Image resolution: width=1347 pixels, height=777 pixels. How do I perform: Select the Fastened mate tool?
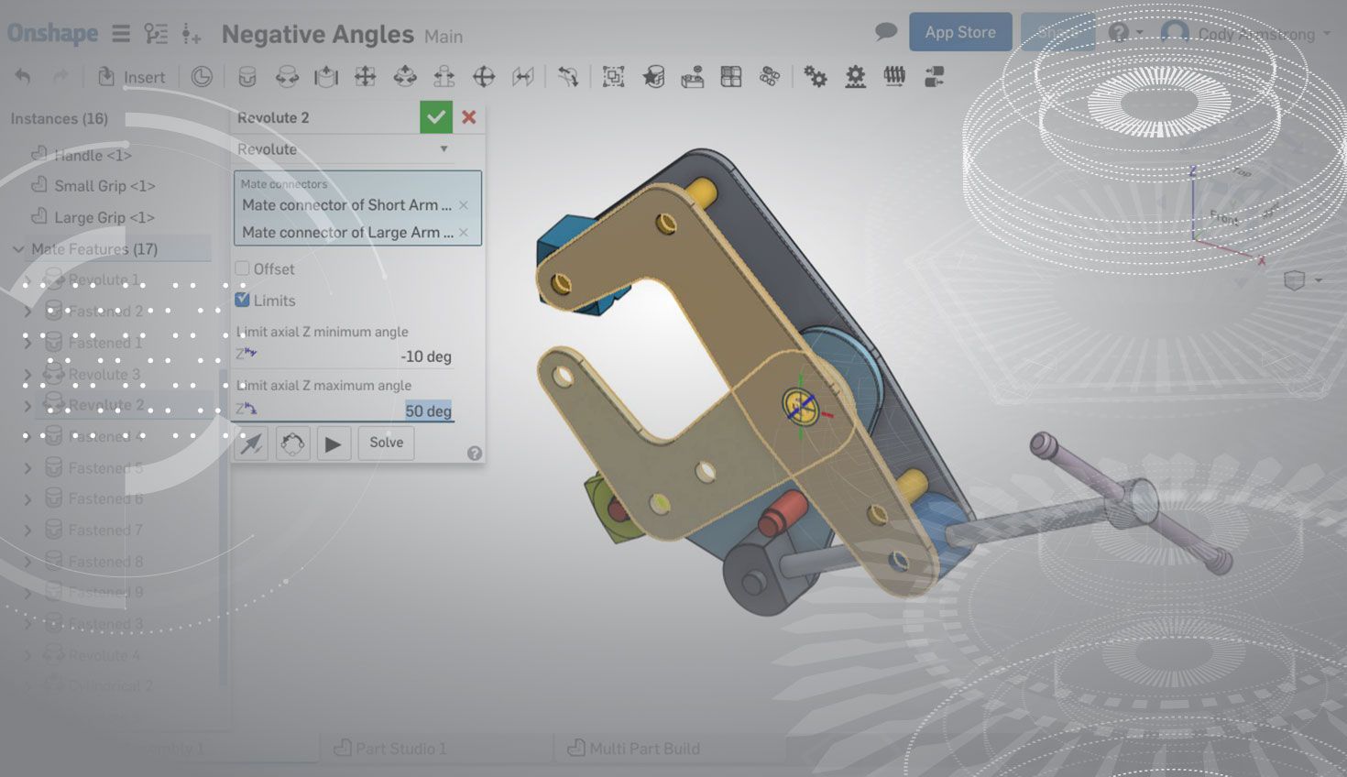pos(246,77)
